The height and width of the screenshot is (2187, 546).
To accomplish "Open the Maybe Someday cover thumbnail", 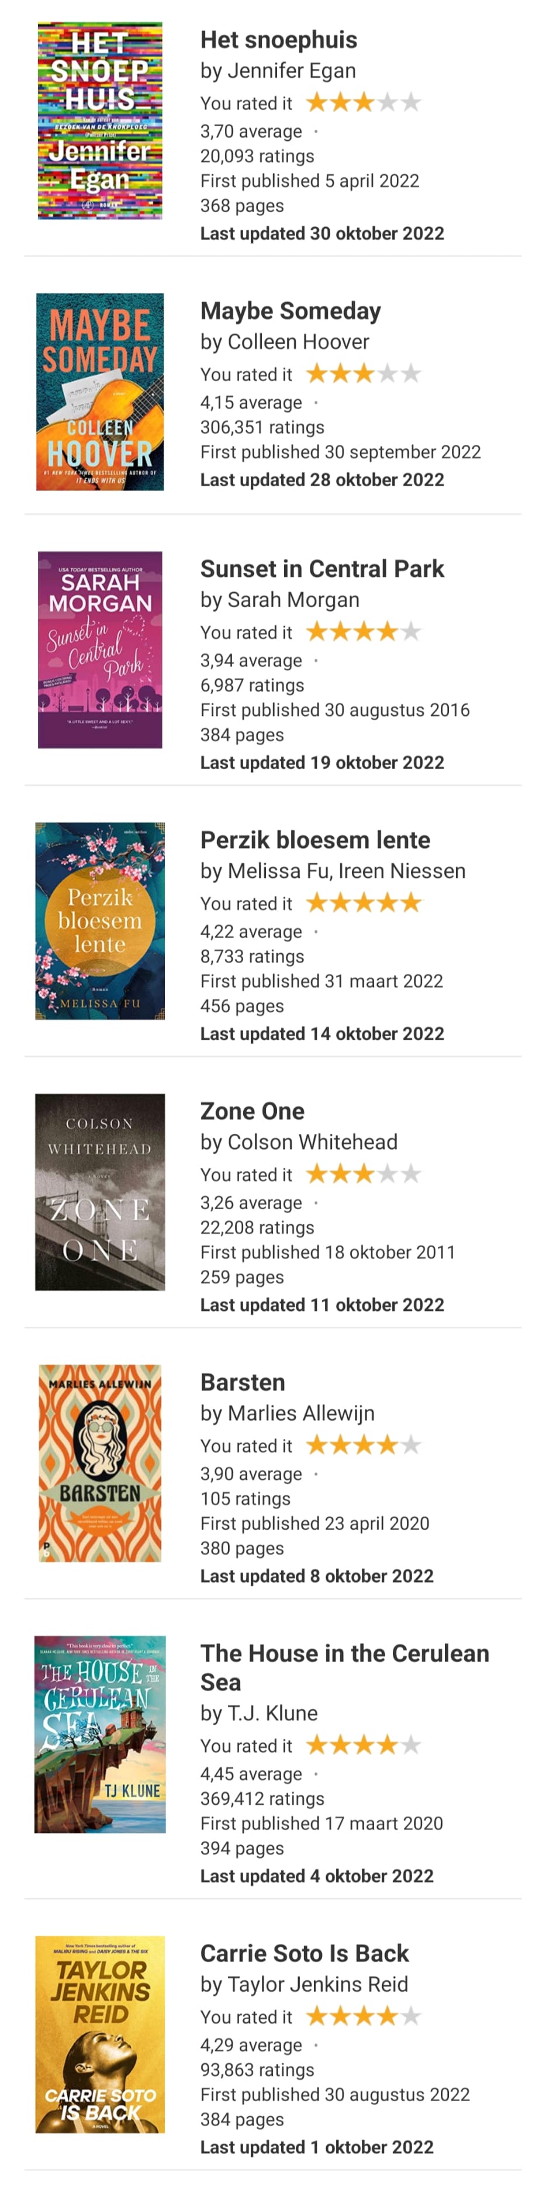I will 100,392.
